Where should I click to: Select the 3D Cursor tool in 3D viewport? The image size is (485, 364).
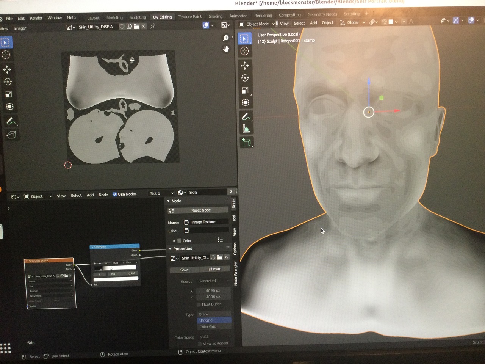pyautogui.click(x=244, y=51)
